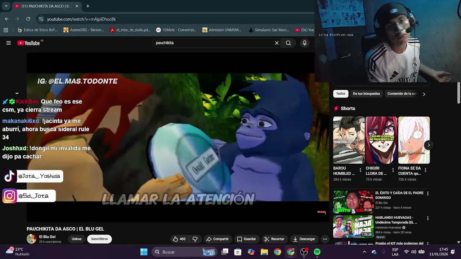Save video with Guardar button
Image resolution: width=461 pixels, height=259 pixels.
coord(246,239)
